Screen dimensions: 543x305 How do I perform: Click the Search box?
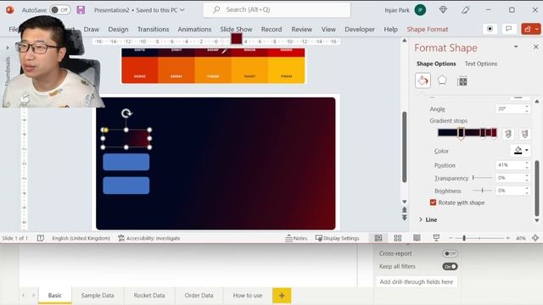[277, 9]
